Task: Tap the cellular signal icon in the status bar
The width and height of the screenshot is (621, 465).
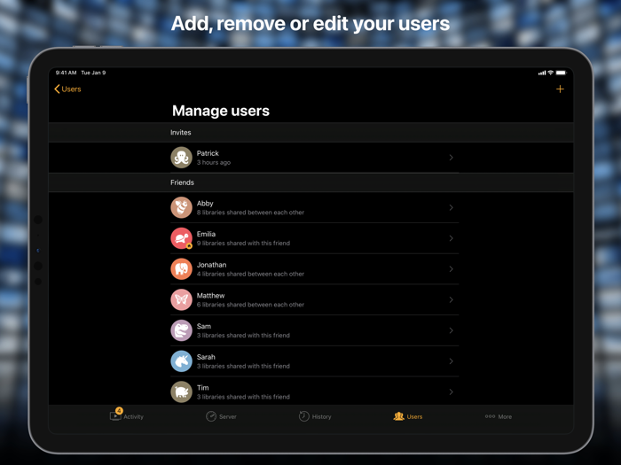Action: (x=542, y=73)
